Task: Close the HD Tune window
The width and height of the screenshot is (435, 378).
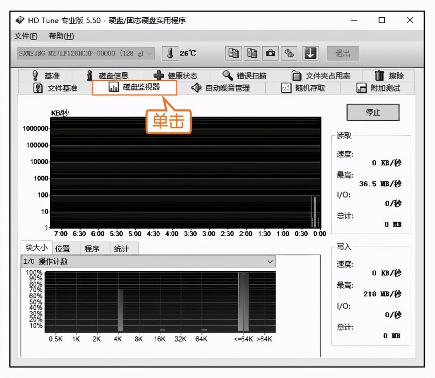Action: click(x=410, y=20)
